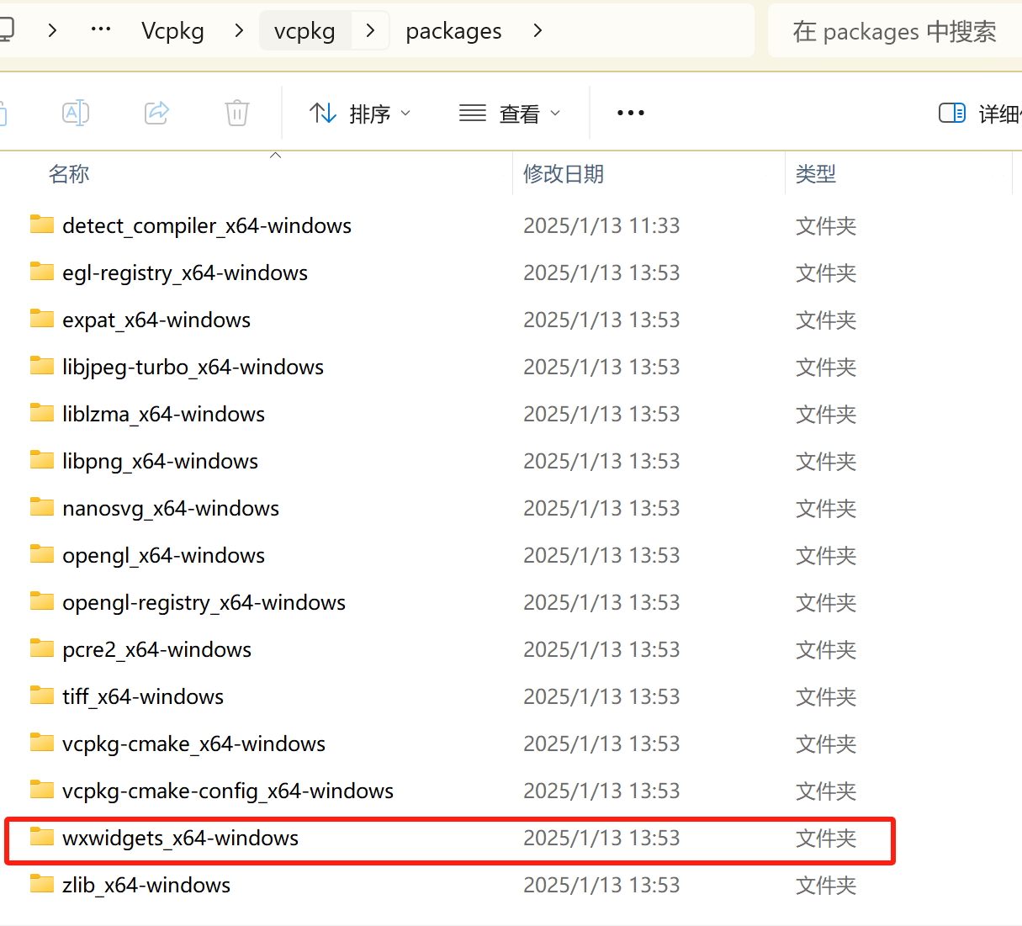Select nanosvg_x64-windows folder icon
The height and width of the screenshot is (926, 1022).
click(42, 507)
